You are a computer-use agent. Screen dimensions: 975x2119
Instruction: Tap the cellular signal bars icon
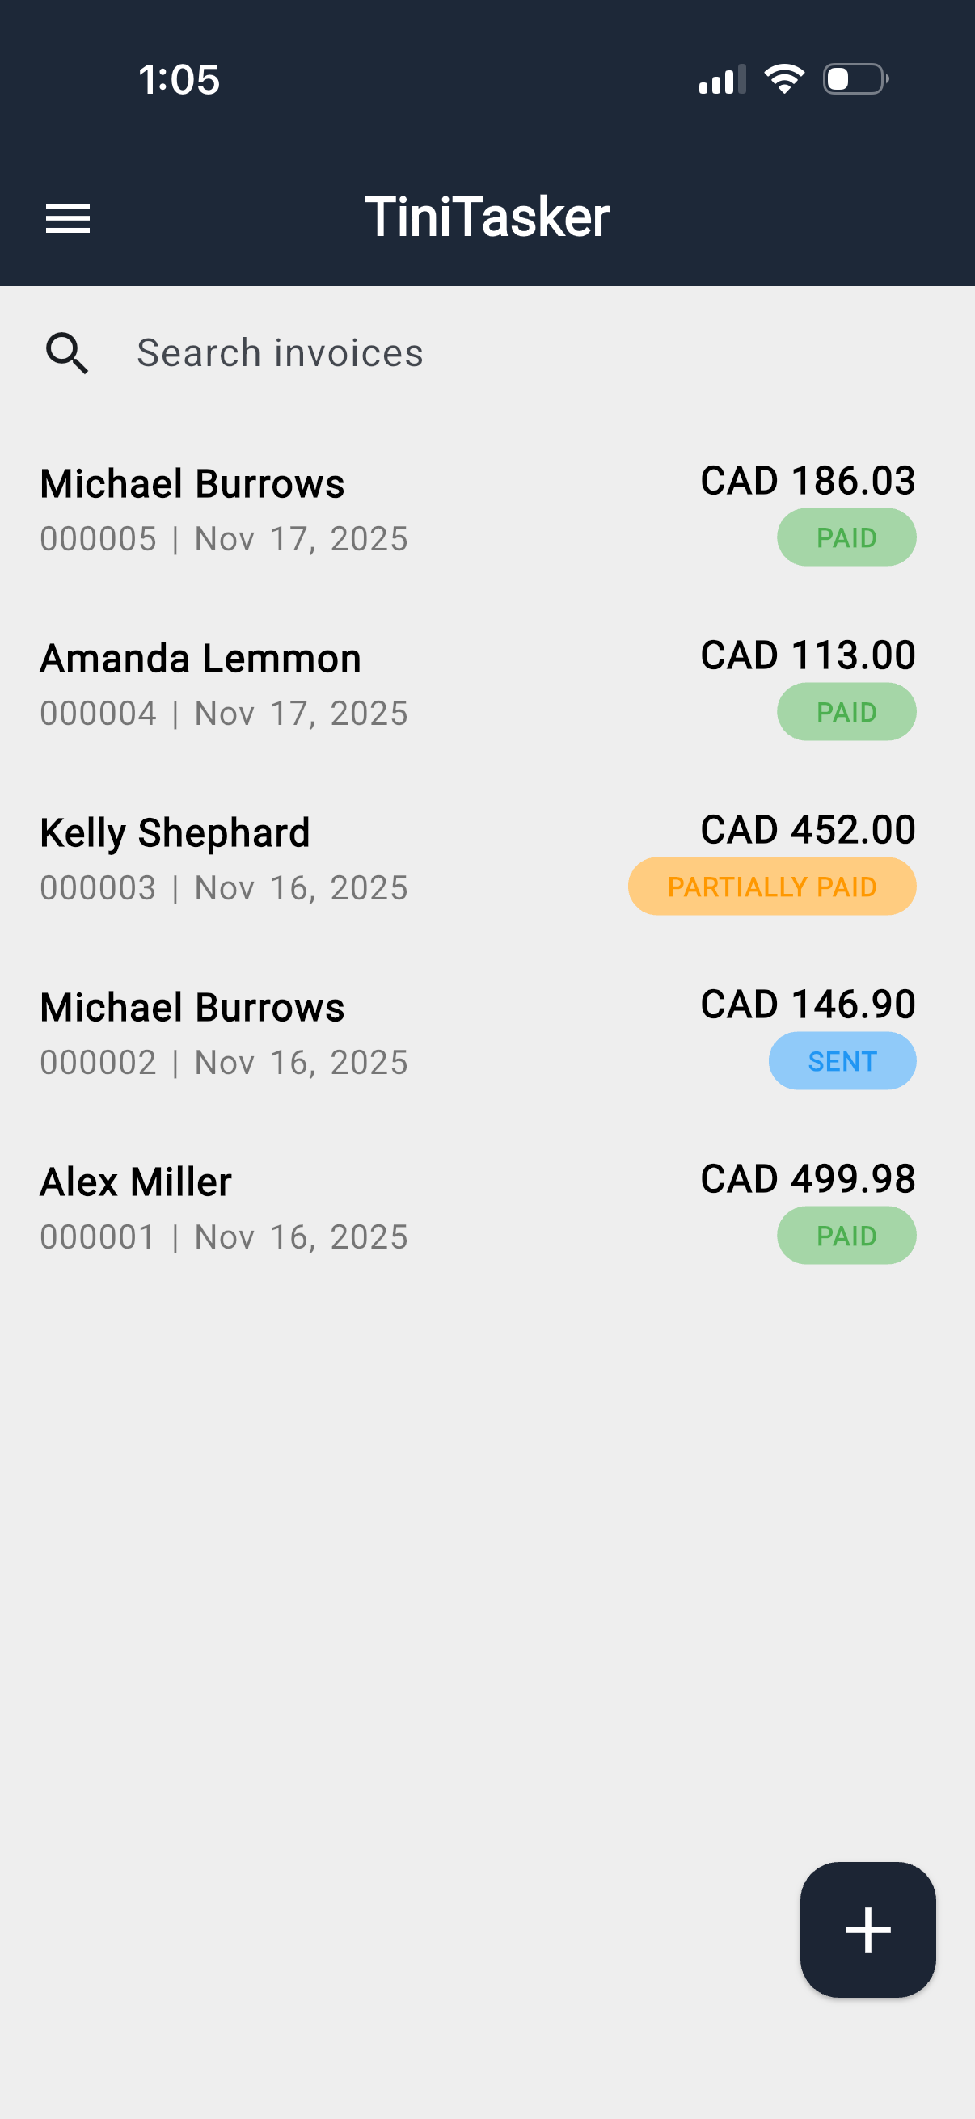click(722, 79)
